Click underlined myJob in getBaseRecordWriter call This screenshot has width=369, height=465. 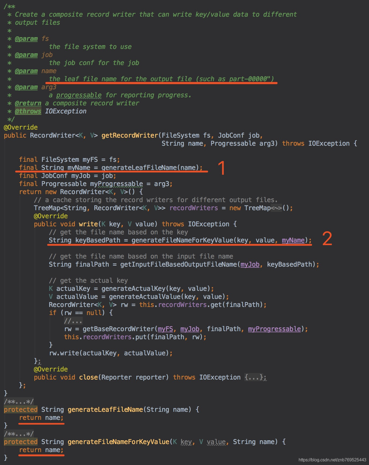click(x=190, y=329)
